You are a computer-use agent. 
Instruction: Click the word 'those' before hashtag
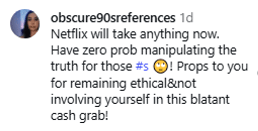[x=118, y=67]
